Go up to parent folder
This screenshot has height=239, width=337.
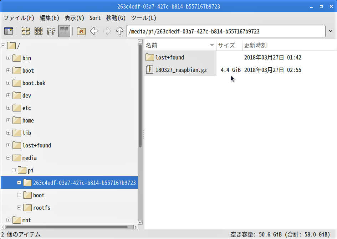tap(120, 31)
